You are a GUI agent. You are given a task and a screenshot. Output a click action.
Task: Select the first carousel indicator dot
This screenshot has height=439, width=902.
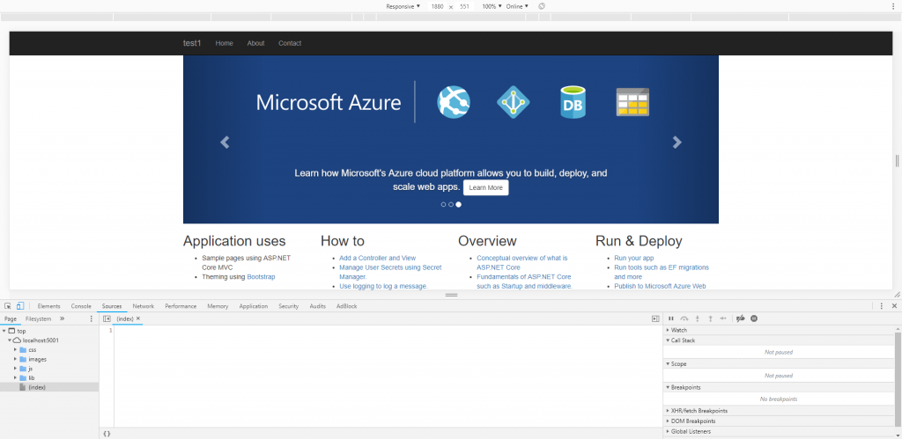tap(444, 204)
